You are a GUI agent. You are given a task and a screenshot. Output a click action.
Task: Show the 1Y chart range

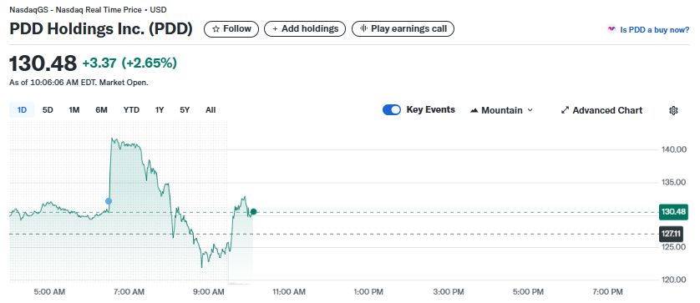pyautogui.click(x=160, y=110)
